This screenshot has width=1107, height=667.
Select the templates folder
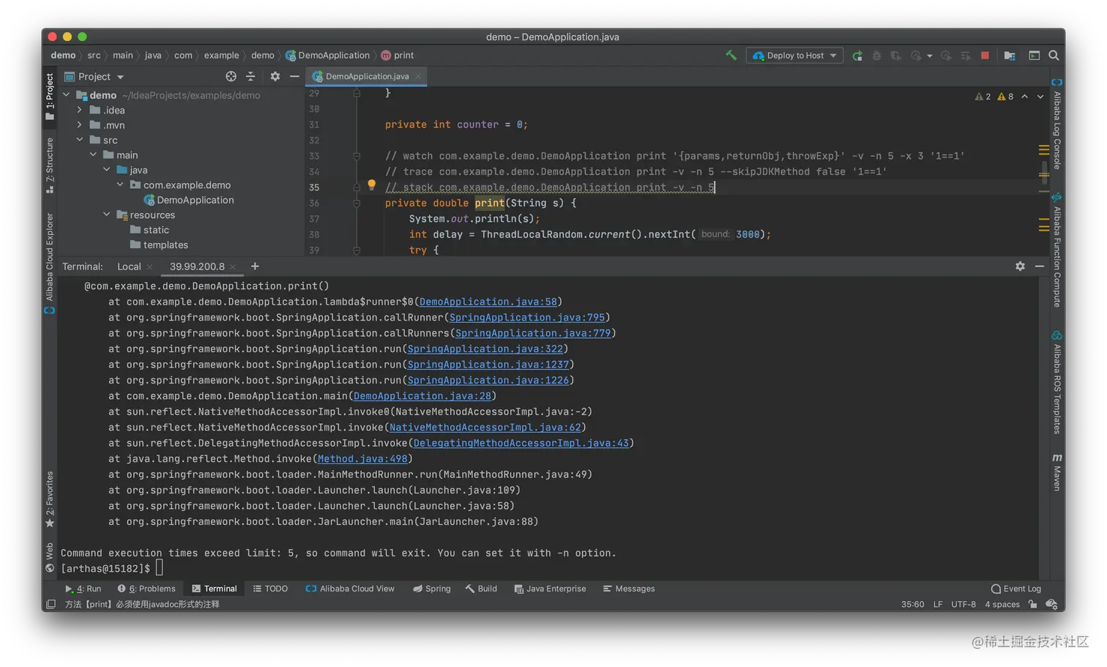159,245
